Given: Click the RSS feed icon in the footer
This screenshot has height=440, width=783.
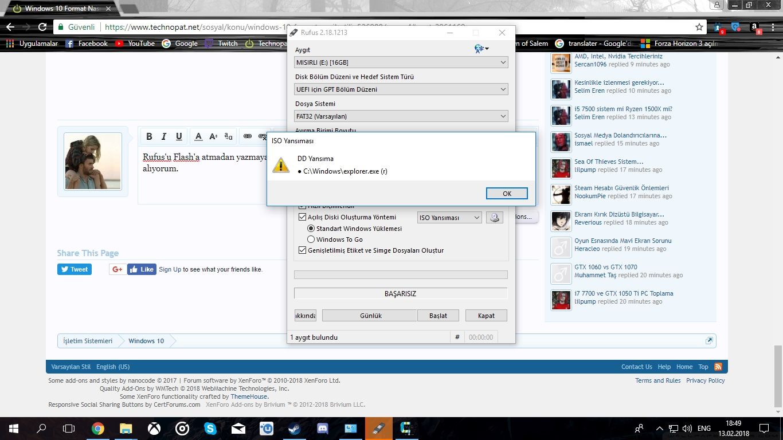Looking at the screenshot, I should pos(718,367).
